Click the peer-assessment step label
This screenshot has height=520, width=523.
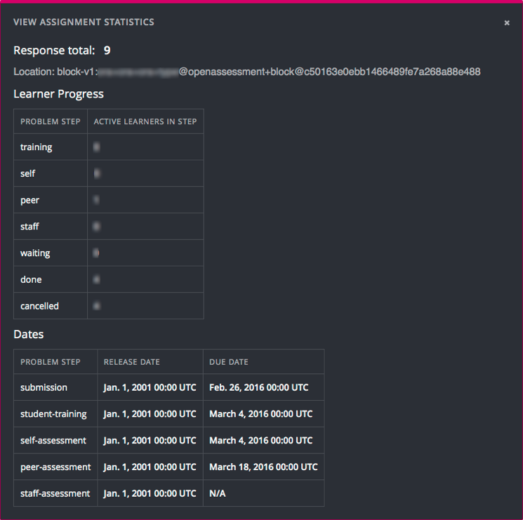(x=55, y=467)
